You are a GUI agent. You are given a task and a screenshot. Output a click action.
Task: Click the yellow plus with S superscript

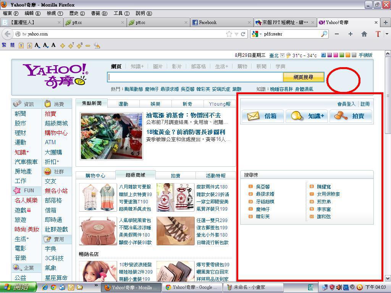79,45
